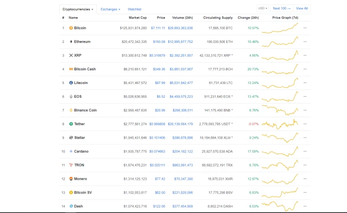The image size is (347, 213).
Task: Click TRON price $0.025111
Action: (157, 165)
